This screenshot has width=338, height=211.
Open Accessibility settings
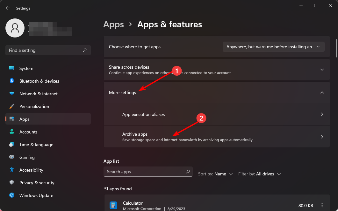pos(31,170)
